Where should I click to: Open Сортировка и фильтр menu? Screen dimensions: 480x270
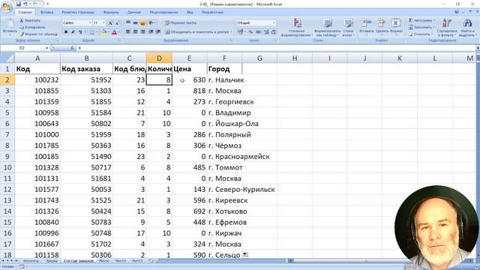point(447,28)
